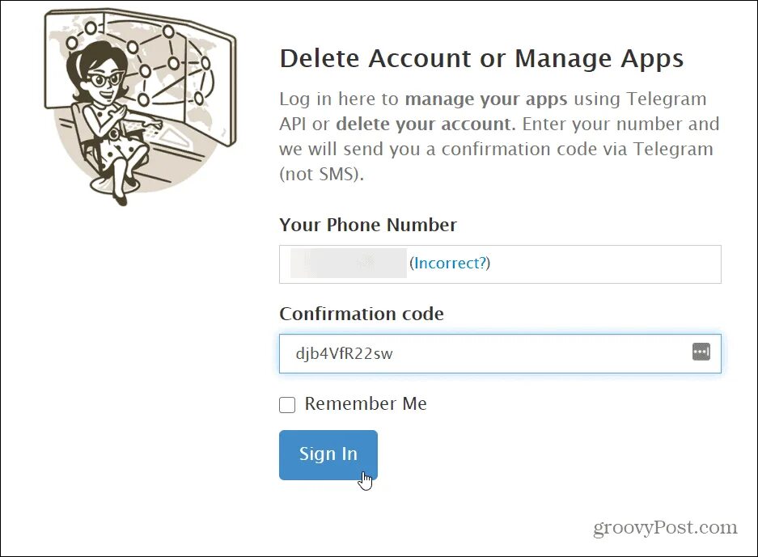This screenshot has height=557, width=758.
Task: Click the 'Confirmation code' label
Action: (362, 314)
